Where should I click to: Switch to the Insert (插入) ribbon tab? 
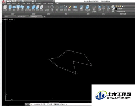pos(19,4)
